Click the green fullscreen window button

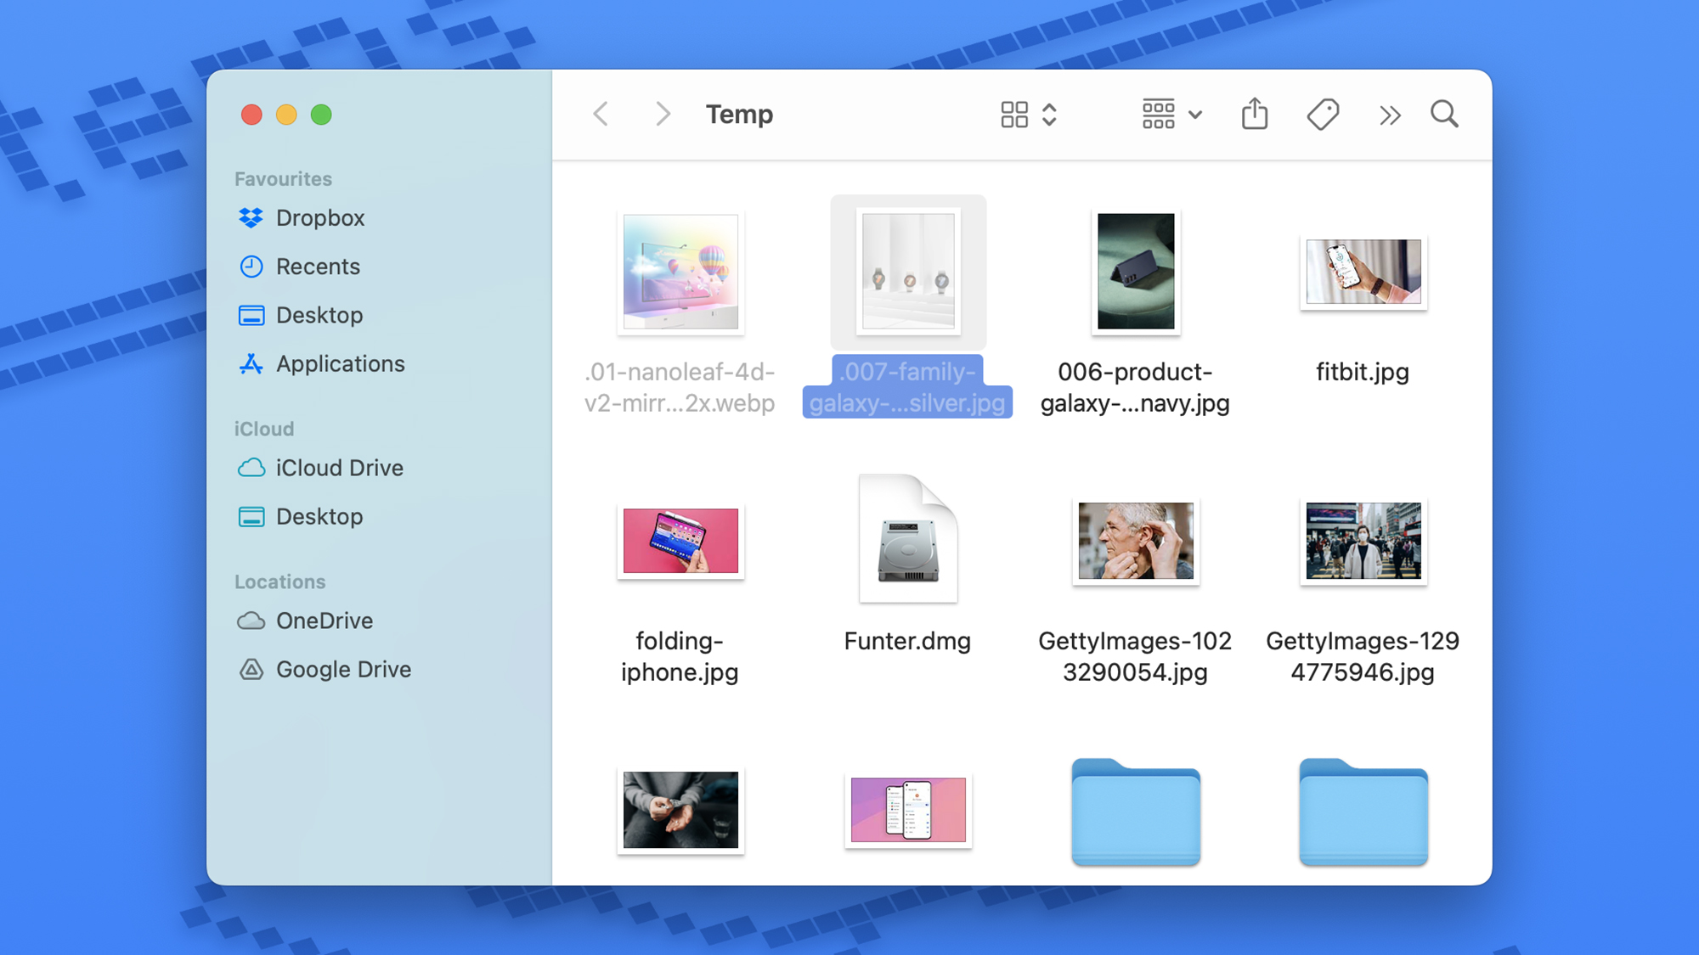(x=321, y=115)
